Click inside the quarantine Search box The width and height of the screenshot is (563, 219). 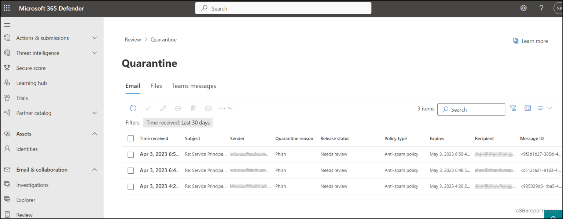[x=471, y=109]
